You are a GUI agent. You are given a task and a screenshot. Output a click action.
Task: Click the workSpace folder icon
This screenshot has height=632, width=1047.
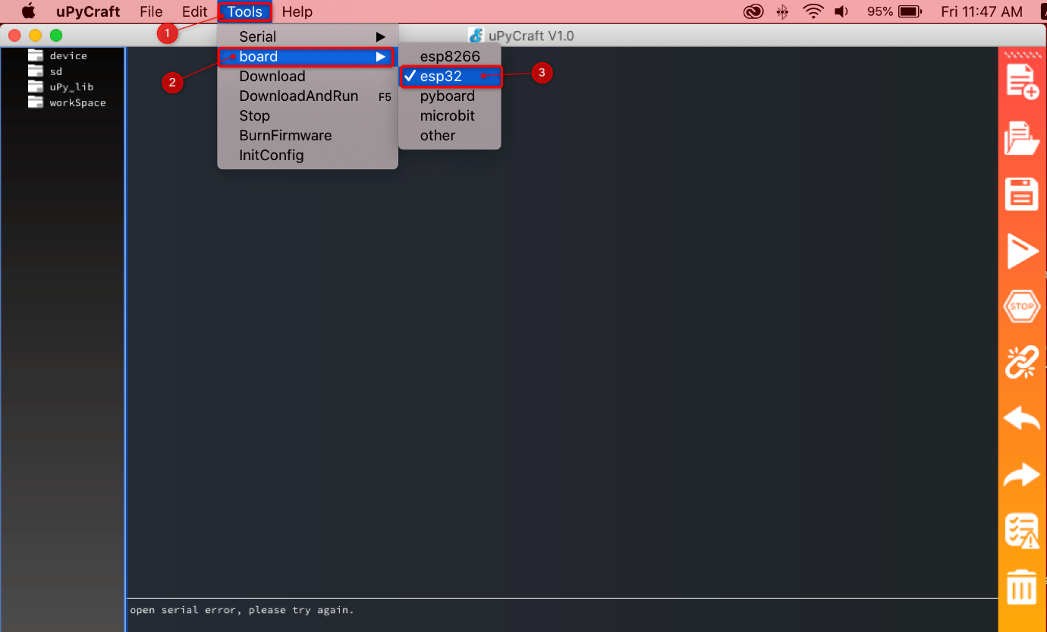pos(36,102)
